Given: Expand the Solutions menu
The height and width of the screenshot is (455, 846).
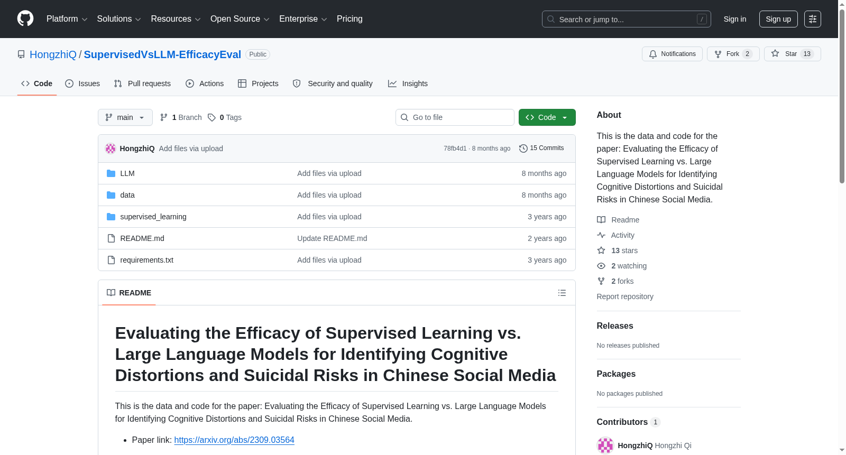Looking at the screenshot, I should click(119, 19).
